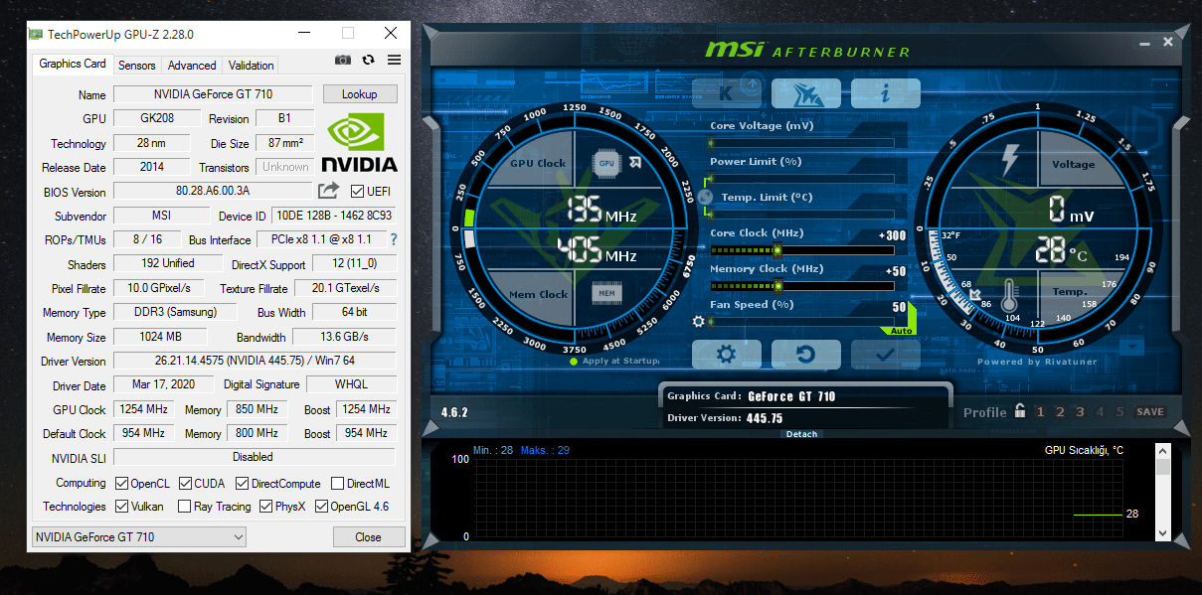Click the Lookup button
This screenshot has height=595, width=1202.
[360, 94]
